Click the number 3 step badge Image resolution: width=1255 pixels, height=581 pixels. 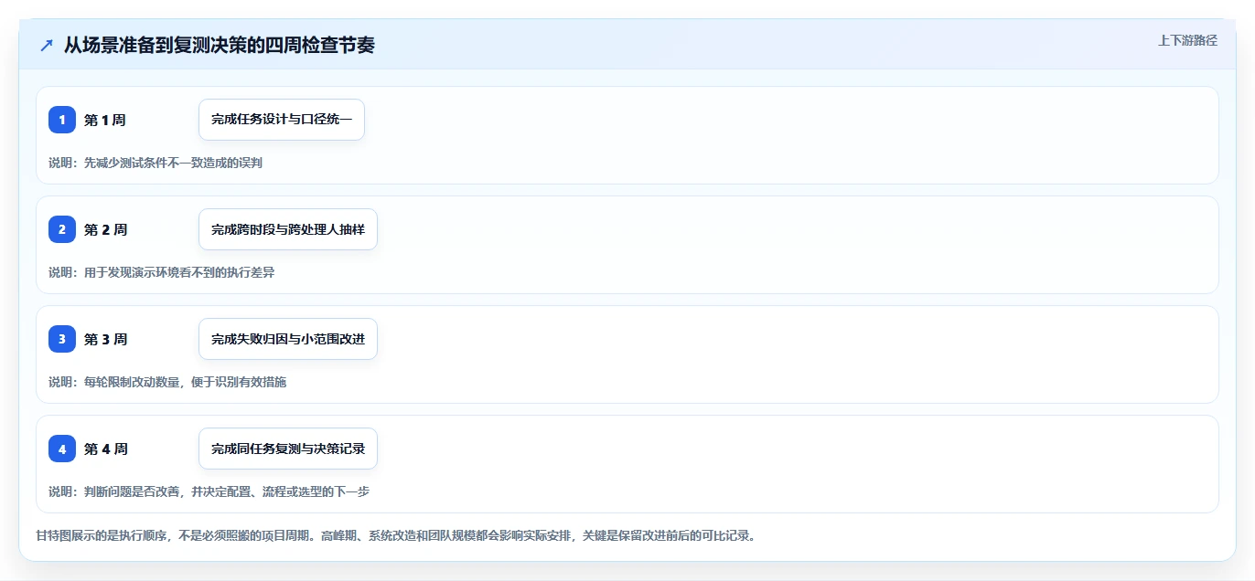click(62, 339)
